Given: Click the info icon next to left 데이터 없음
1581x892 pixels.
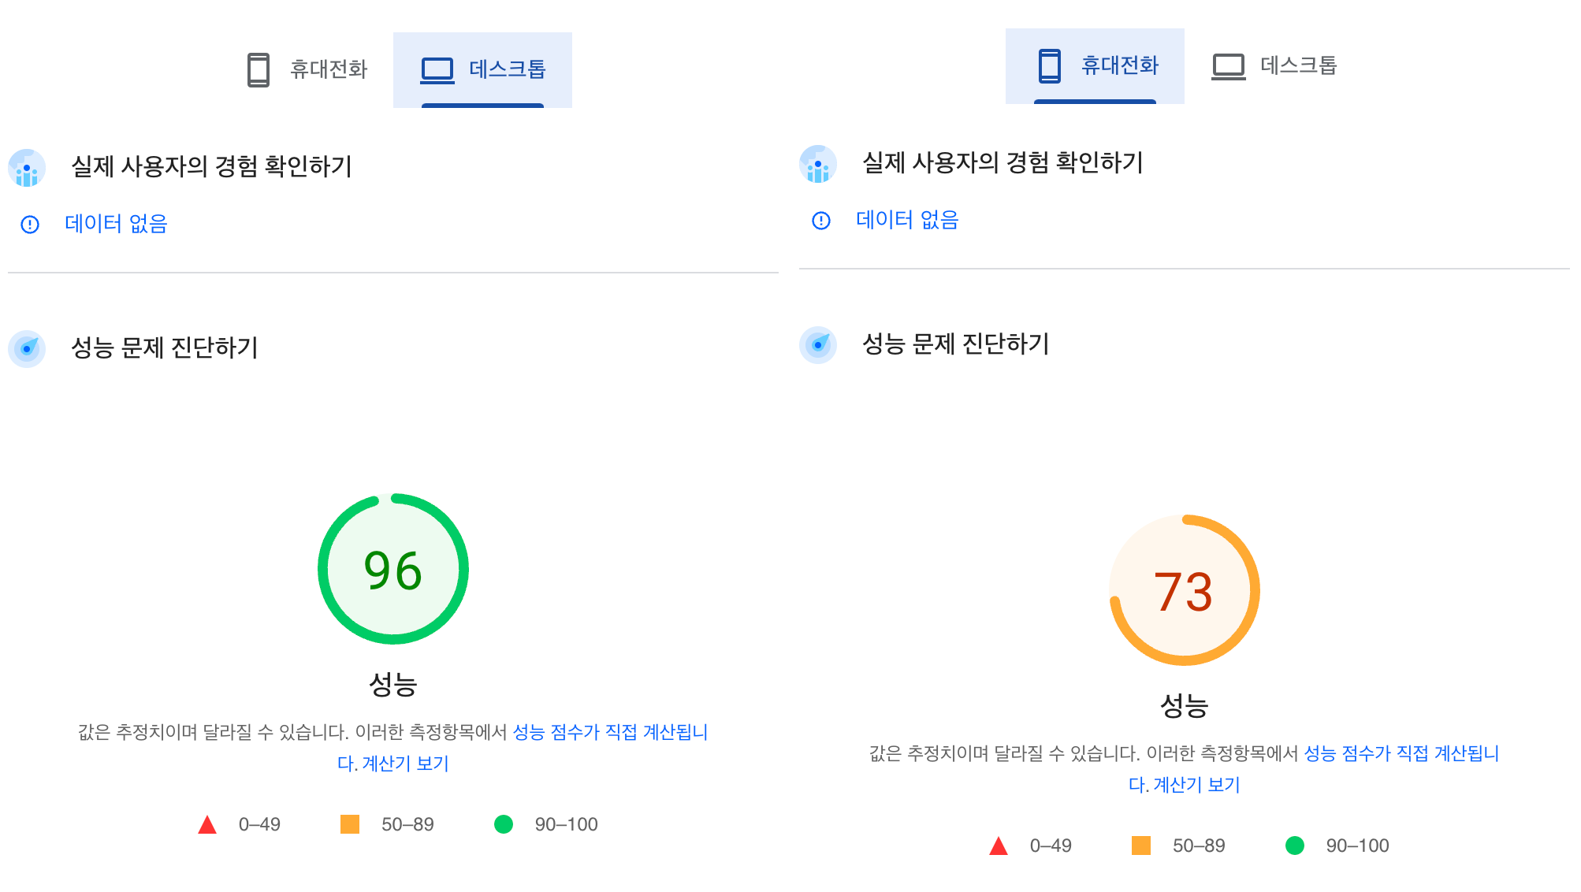Looking at the screenshot, I should pos(28,225).
